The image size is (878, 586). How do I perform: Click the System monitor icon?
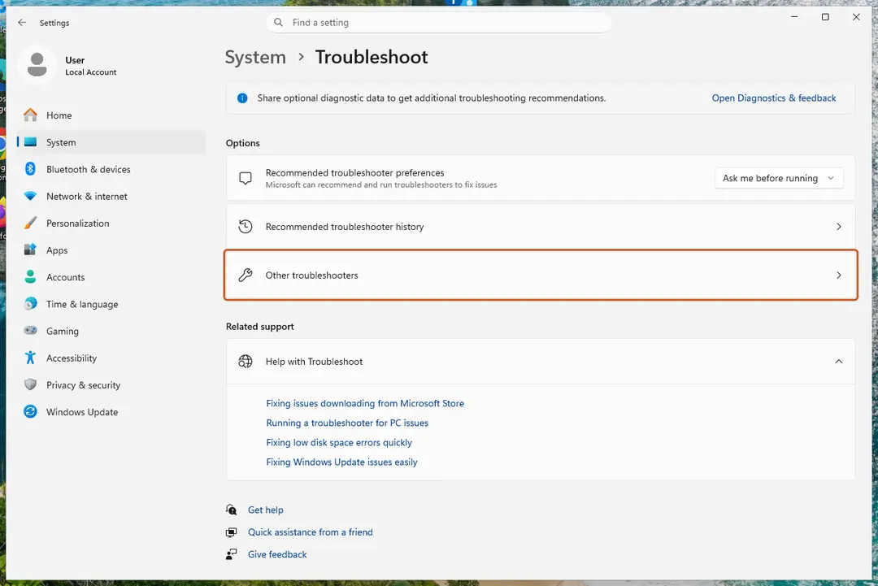(30, 142)
